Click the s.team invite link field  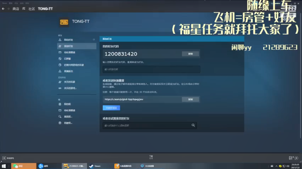142,100
